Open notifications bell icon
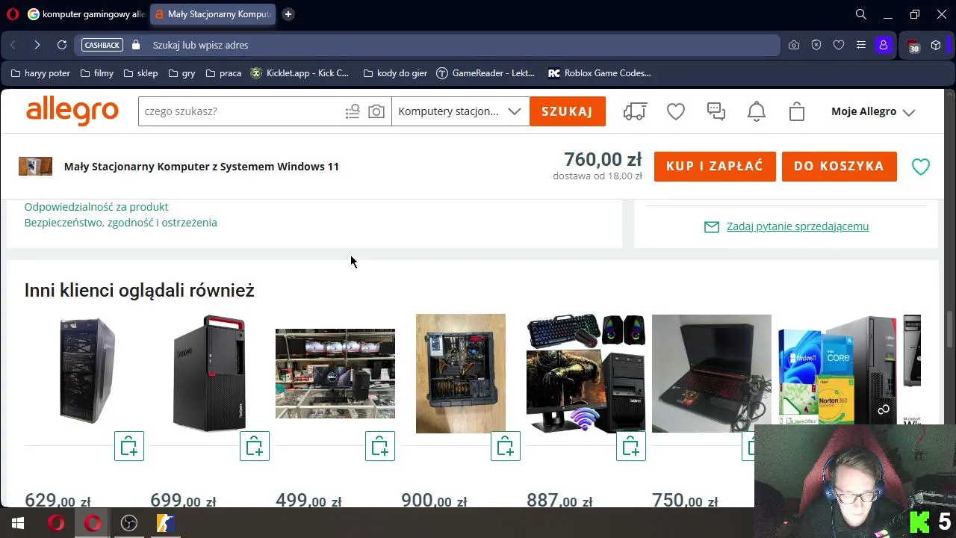Image resolution: width=956 pixels, height=538 pixels. tap(757, 111)
